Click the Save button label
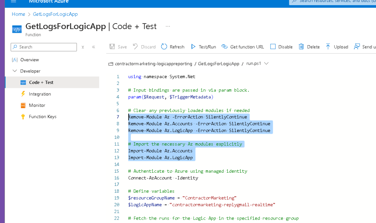The height and width of the screenshot is (223, 376). tap(122, 47)
